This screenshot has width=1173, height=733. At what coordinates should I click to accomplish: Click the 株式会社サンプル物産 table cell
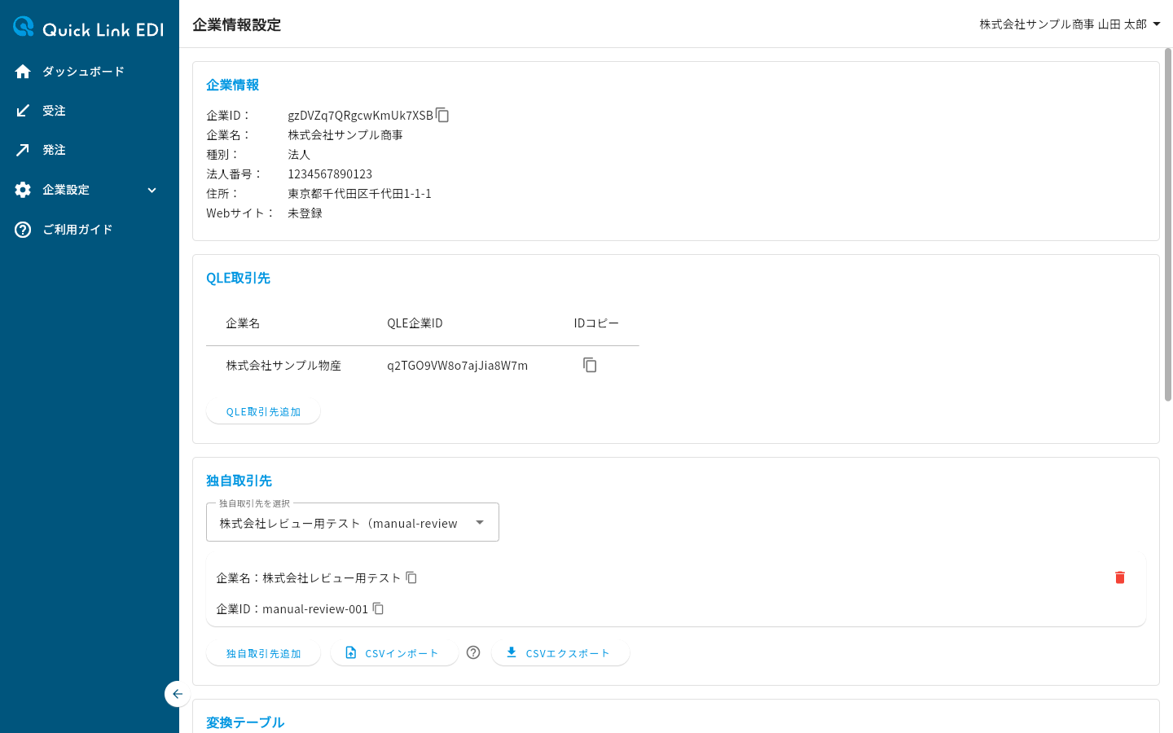tap(283, 366)
